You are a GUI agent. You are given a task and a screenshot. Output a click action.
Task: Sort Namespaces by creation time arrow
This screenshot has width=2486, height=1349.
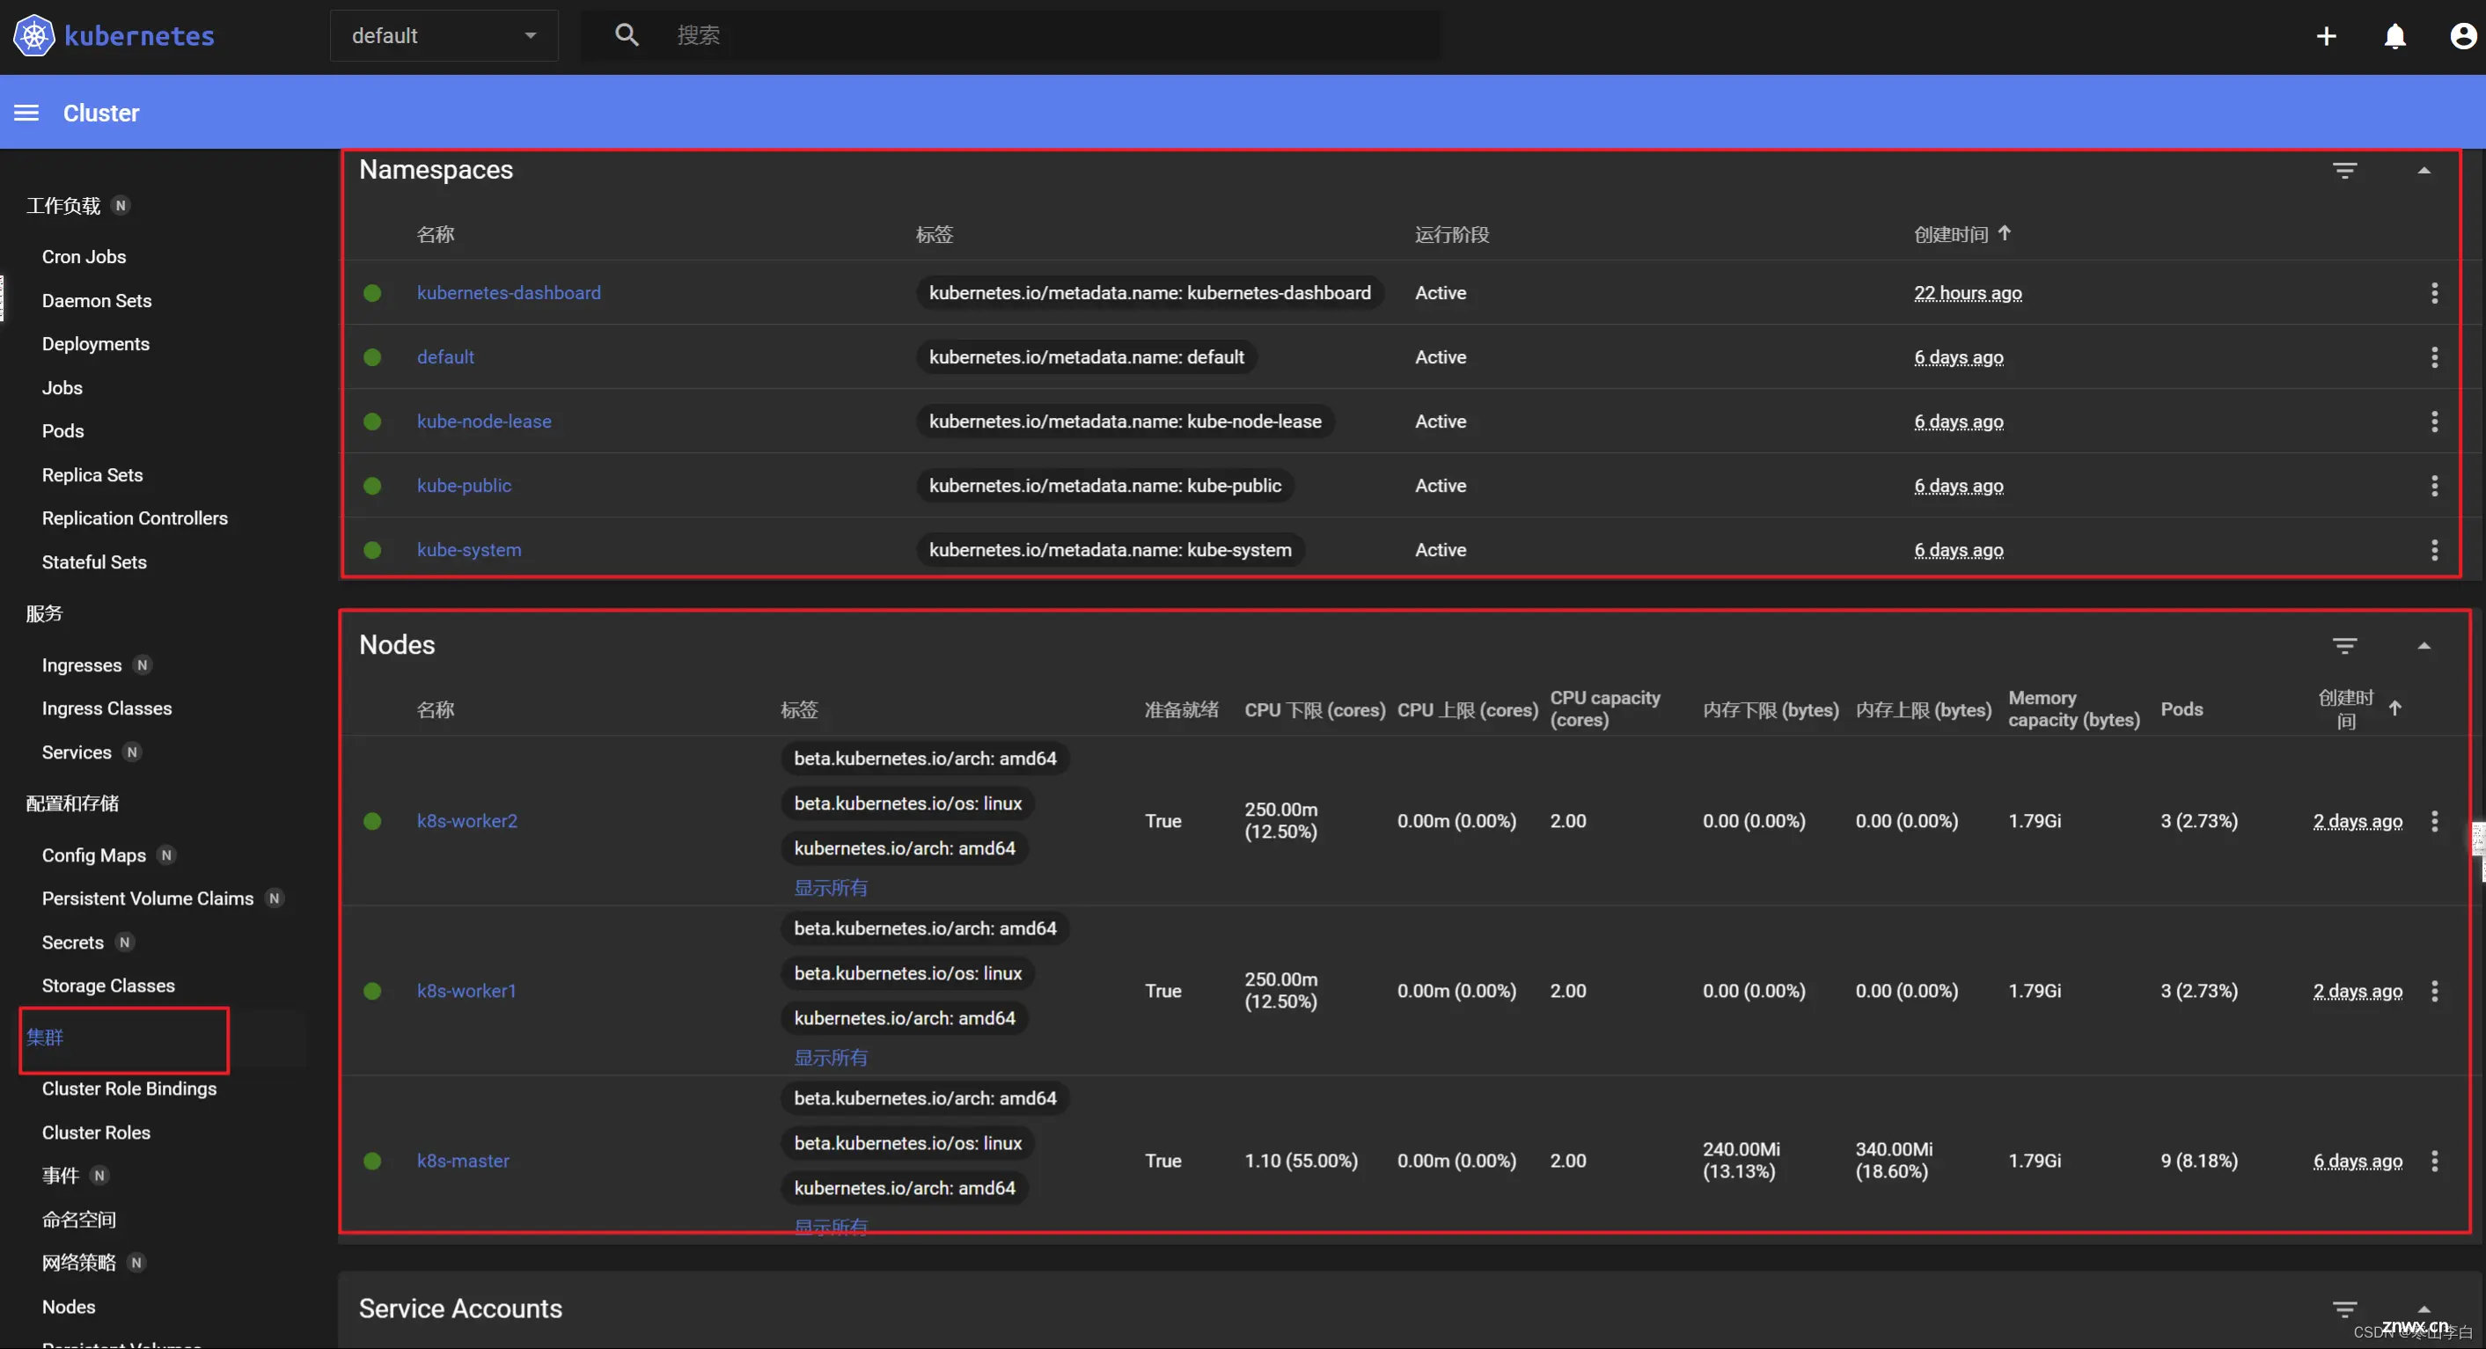pyautogui.click(x=2005, y=233)
